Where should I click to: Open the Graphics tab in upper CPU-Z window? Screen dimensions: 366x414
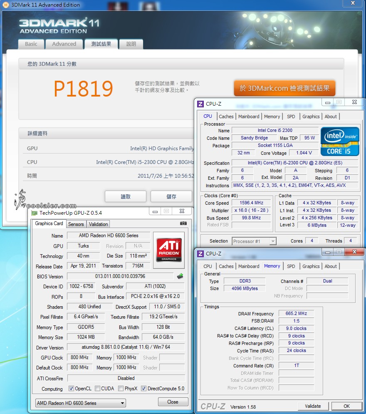pyautogui.click(x=311, y=117)
